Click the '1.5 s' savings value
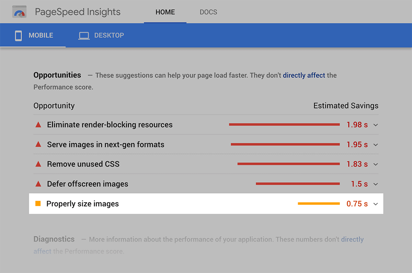This screenshot has width=412, height=273. [359, 184]
